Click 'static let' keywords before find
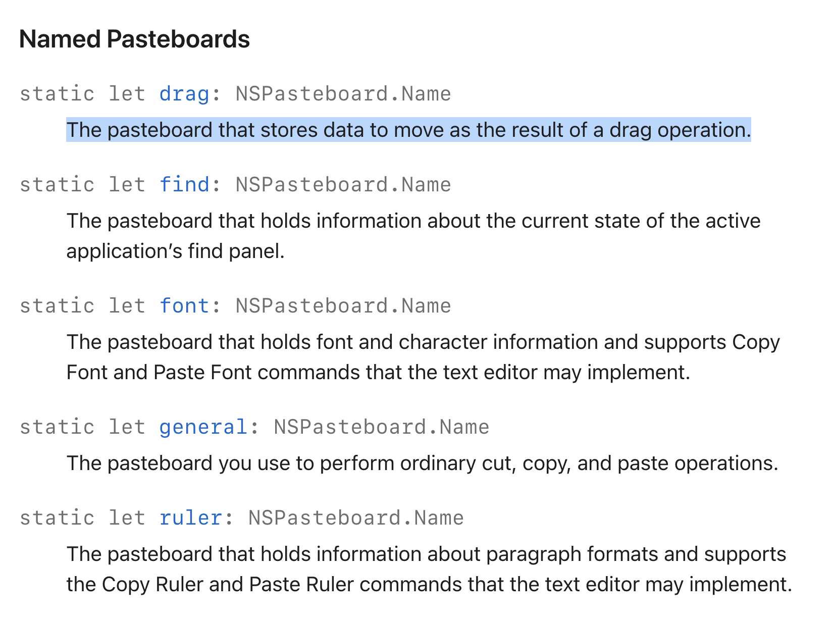The image size is (833, 619). click(83, 185)
